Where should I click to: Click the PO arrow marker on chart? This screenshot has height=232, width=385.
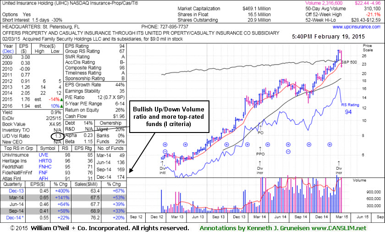click(260, 129)
